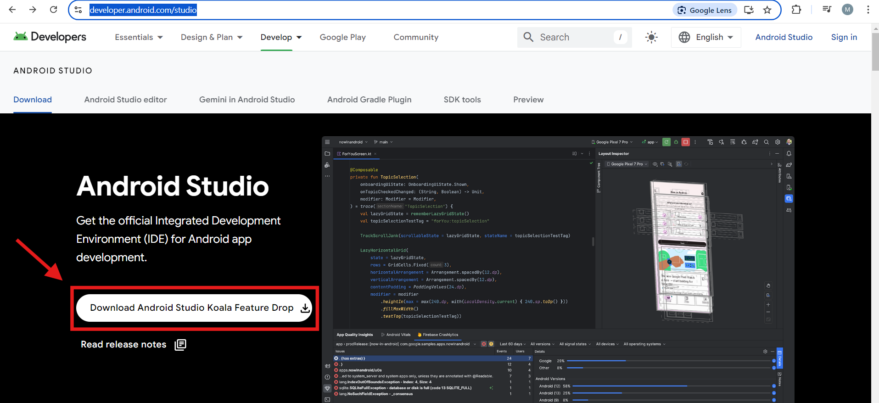Switch to SDK tools tab

[x=462, y=100]
